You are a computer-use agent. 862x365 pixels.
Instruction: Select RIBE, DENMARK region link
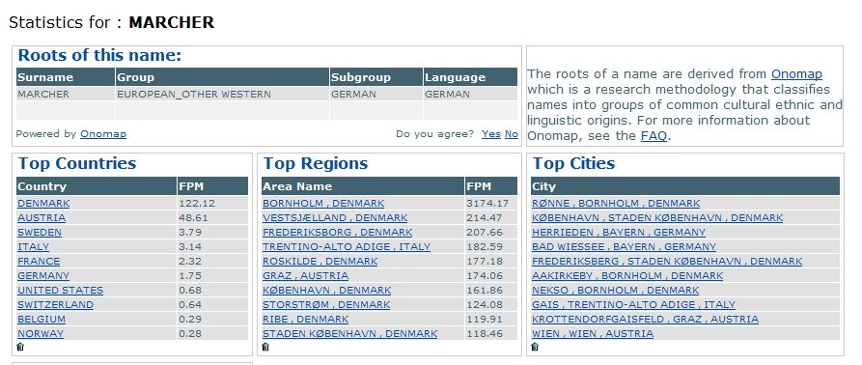pos(305,319)
